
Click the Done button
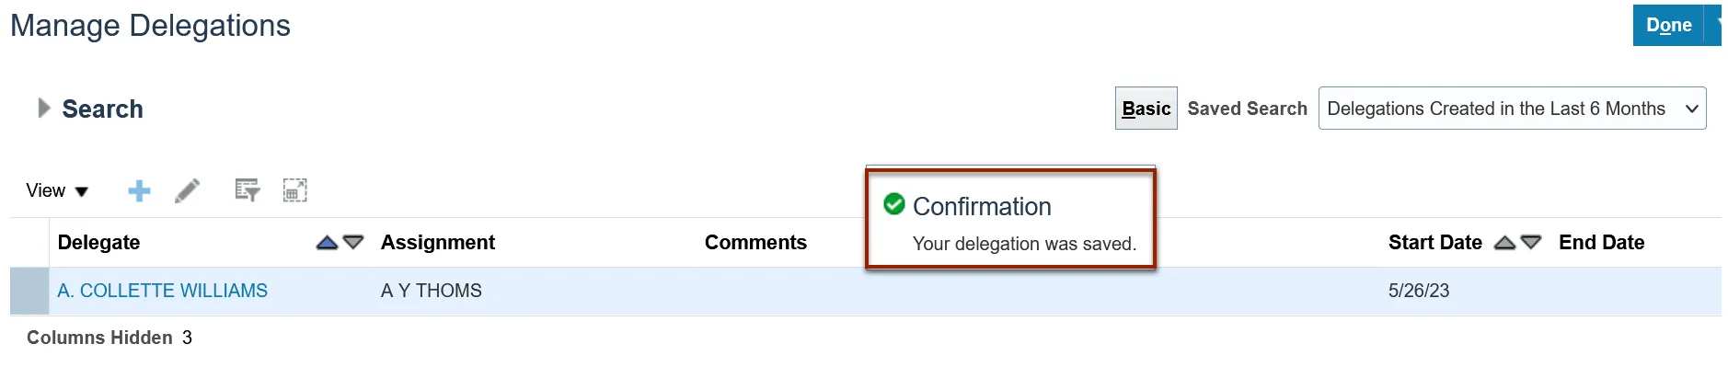(1668, 25)
